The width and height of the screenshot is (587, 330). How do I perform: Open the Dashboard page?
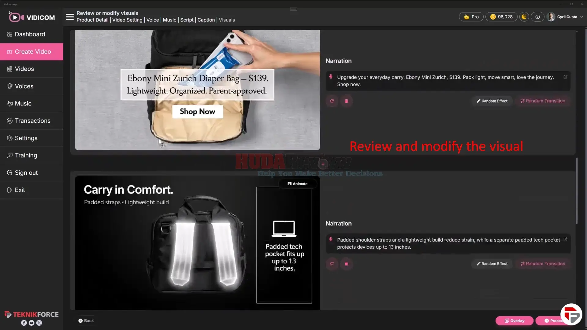32,34
